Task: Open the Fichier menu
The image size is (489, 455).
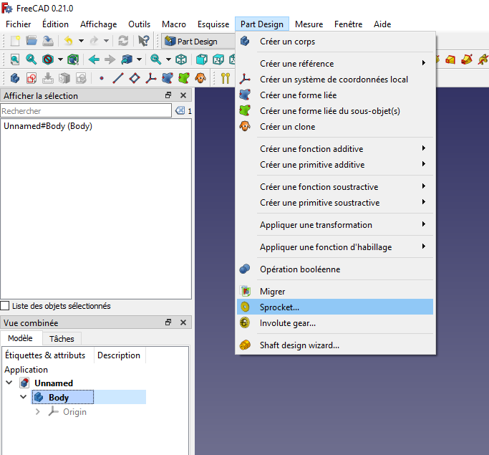Action: [19, 24]
